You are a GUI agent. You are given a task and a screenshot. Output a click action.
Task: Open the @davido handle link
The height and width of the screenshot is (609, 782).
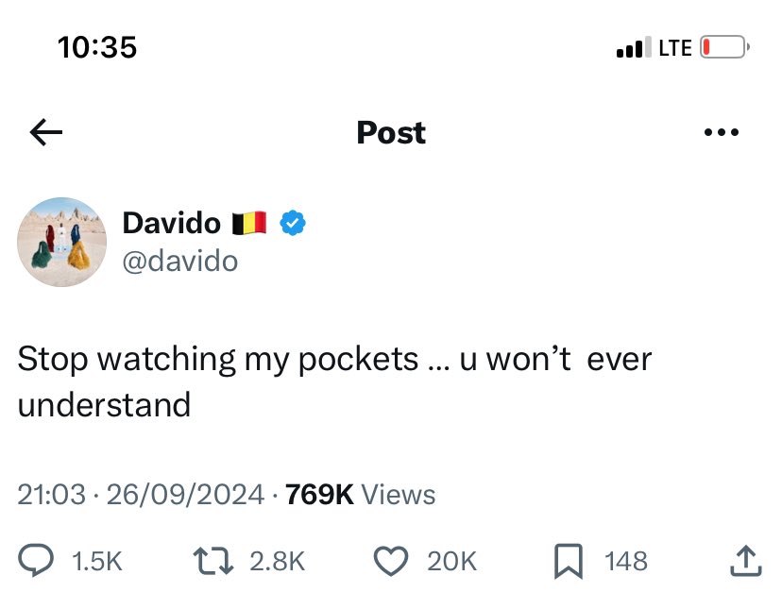tap(180, 261)
